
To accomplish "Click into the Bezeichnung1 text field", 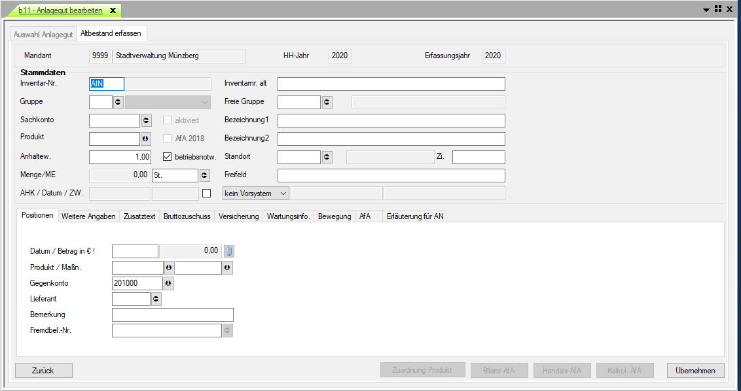I will click(x=391, y=120).
